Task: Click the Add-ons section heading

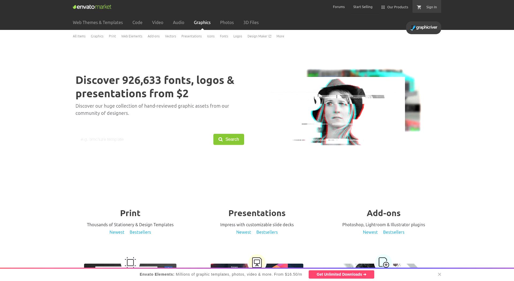Action: 384,213
